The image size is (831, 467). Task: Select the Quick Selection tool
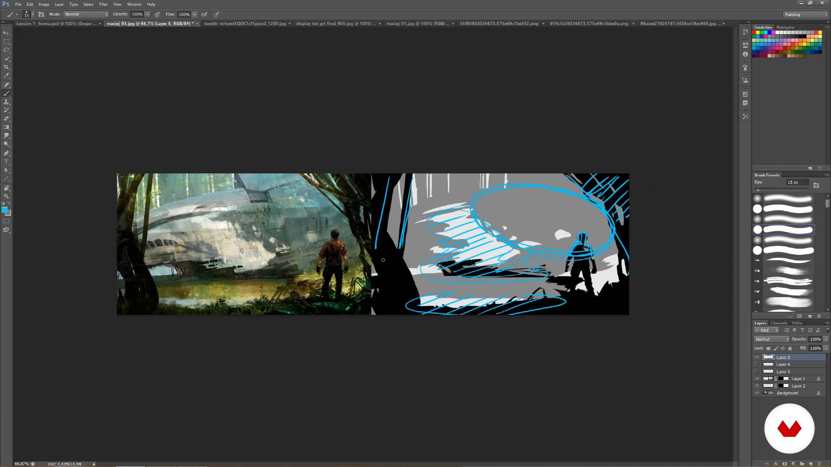coord(6,59)
